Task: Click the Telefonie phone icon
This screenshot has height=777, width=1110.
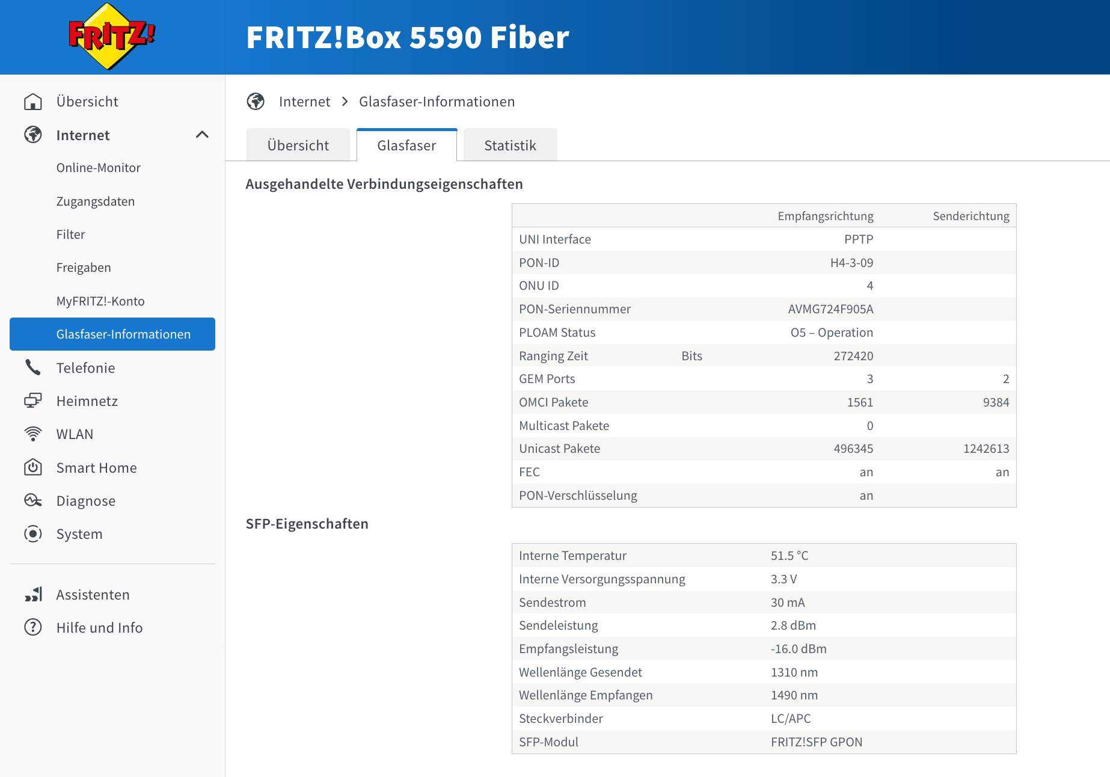Action: click(x=33, y=367)
